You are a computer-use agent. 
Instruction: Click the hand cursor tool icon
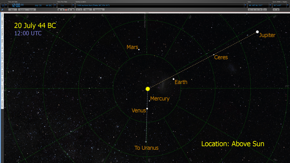(x=3, y=6)
